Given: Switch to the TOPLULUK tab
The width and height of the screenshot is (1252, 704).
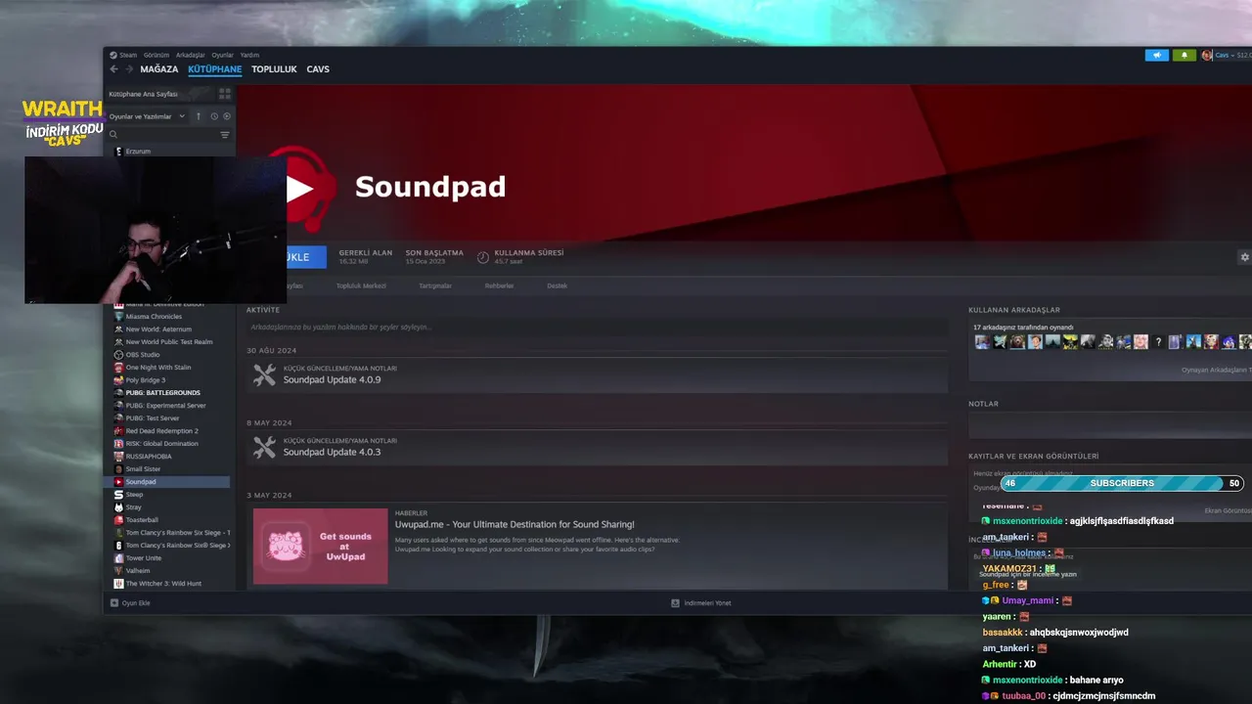Looking at the screenshot, I should [x=274, y=69].
